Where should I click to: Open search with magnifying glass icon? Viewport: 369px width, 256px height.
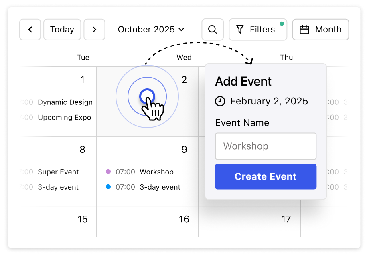click(x=213, y=30)
